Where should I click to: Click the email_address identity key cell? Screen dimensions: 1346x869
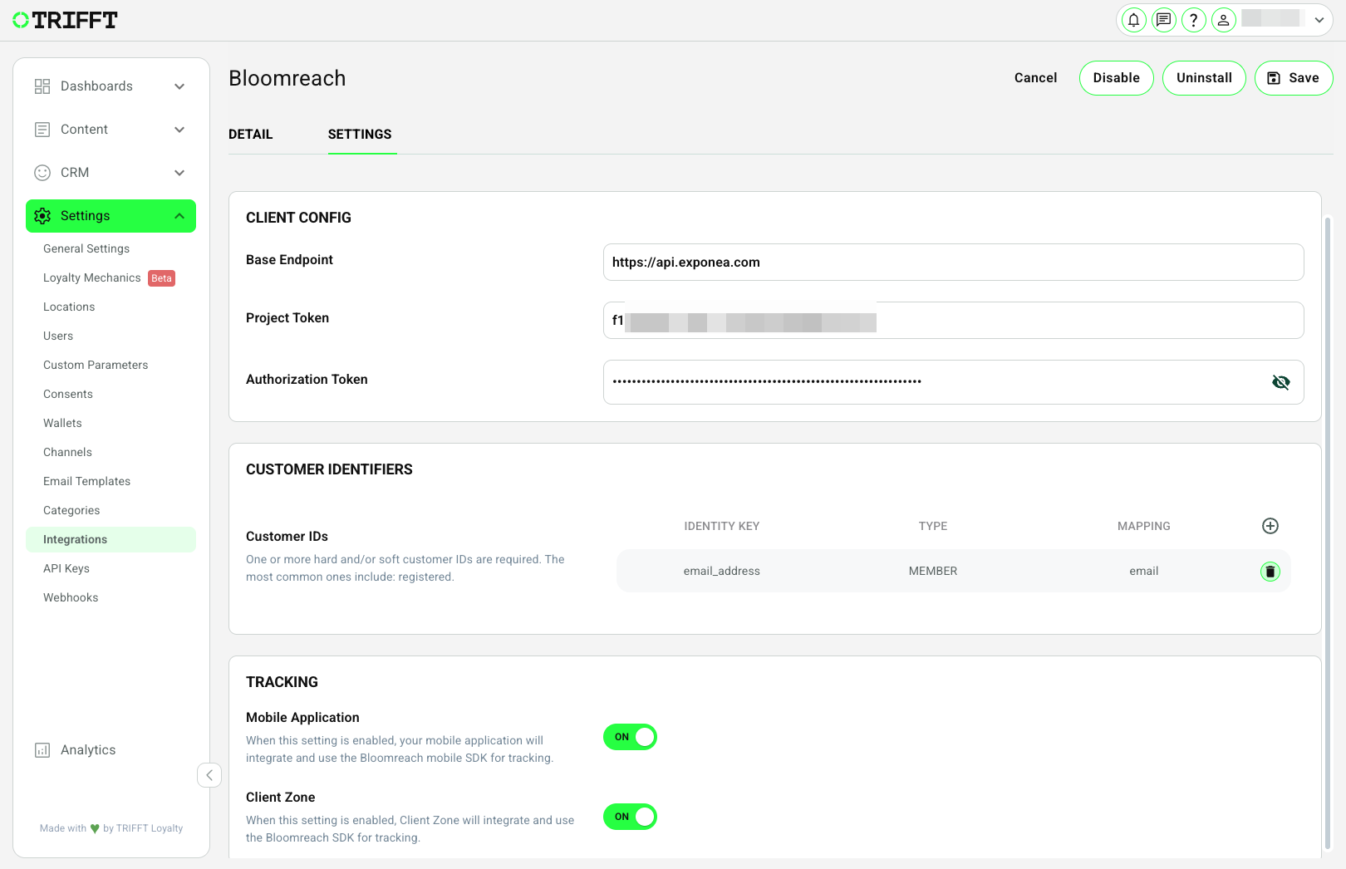[722, 572]
